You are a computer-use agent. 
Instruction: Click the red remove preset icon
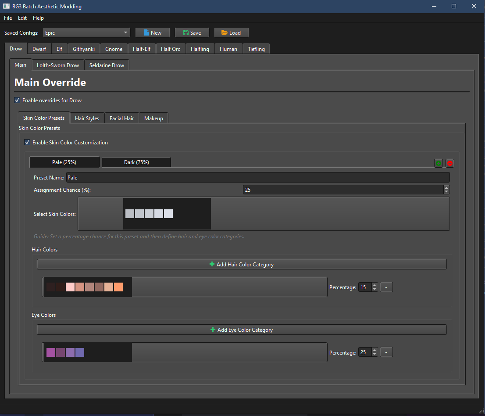(x=450, y=163)
